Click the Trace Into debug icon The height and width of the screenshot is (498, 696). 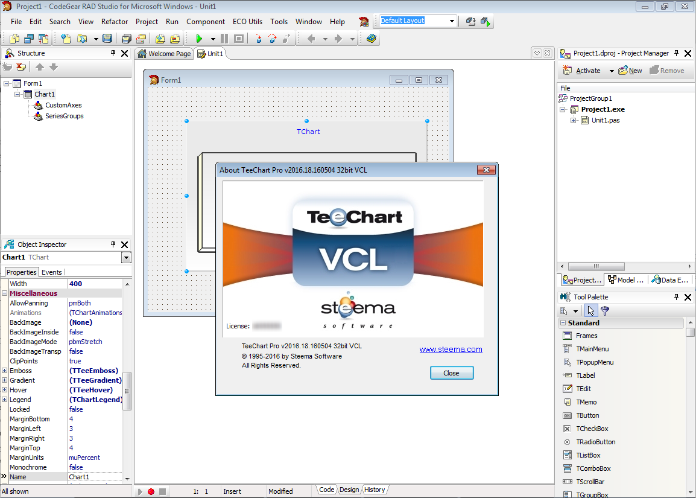point(258,39)
